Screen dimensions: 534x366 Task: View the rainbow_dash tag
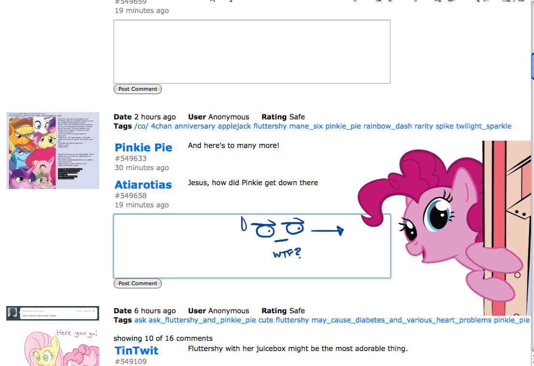tap(388, 126)
